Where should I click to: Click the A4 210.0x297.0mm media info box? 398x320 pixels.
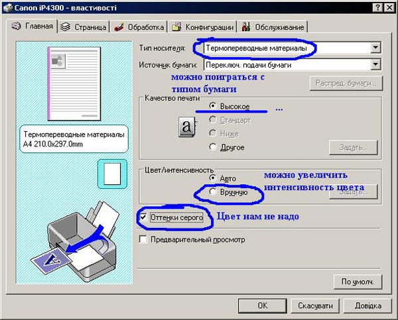[x=74, y=139]
